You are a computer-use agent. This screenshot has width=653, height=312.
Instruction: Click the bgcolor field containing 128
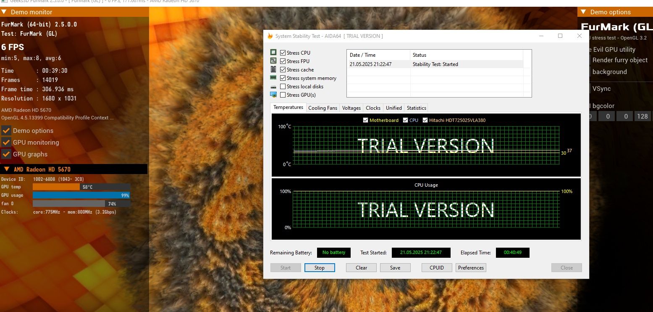click(643, 116)
